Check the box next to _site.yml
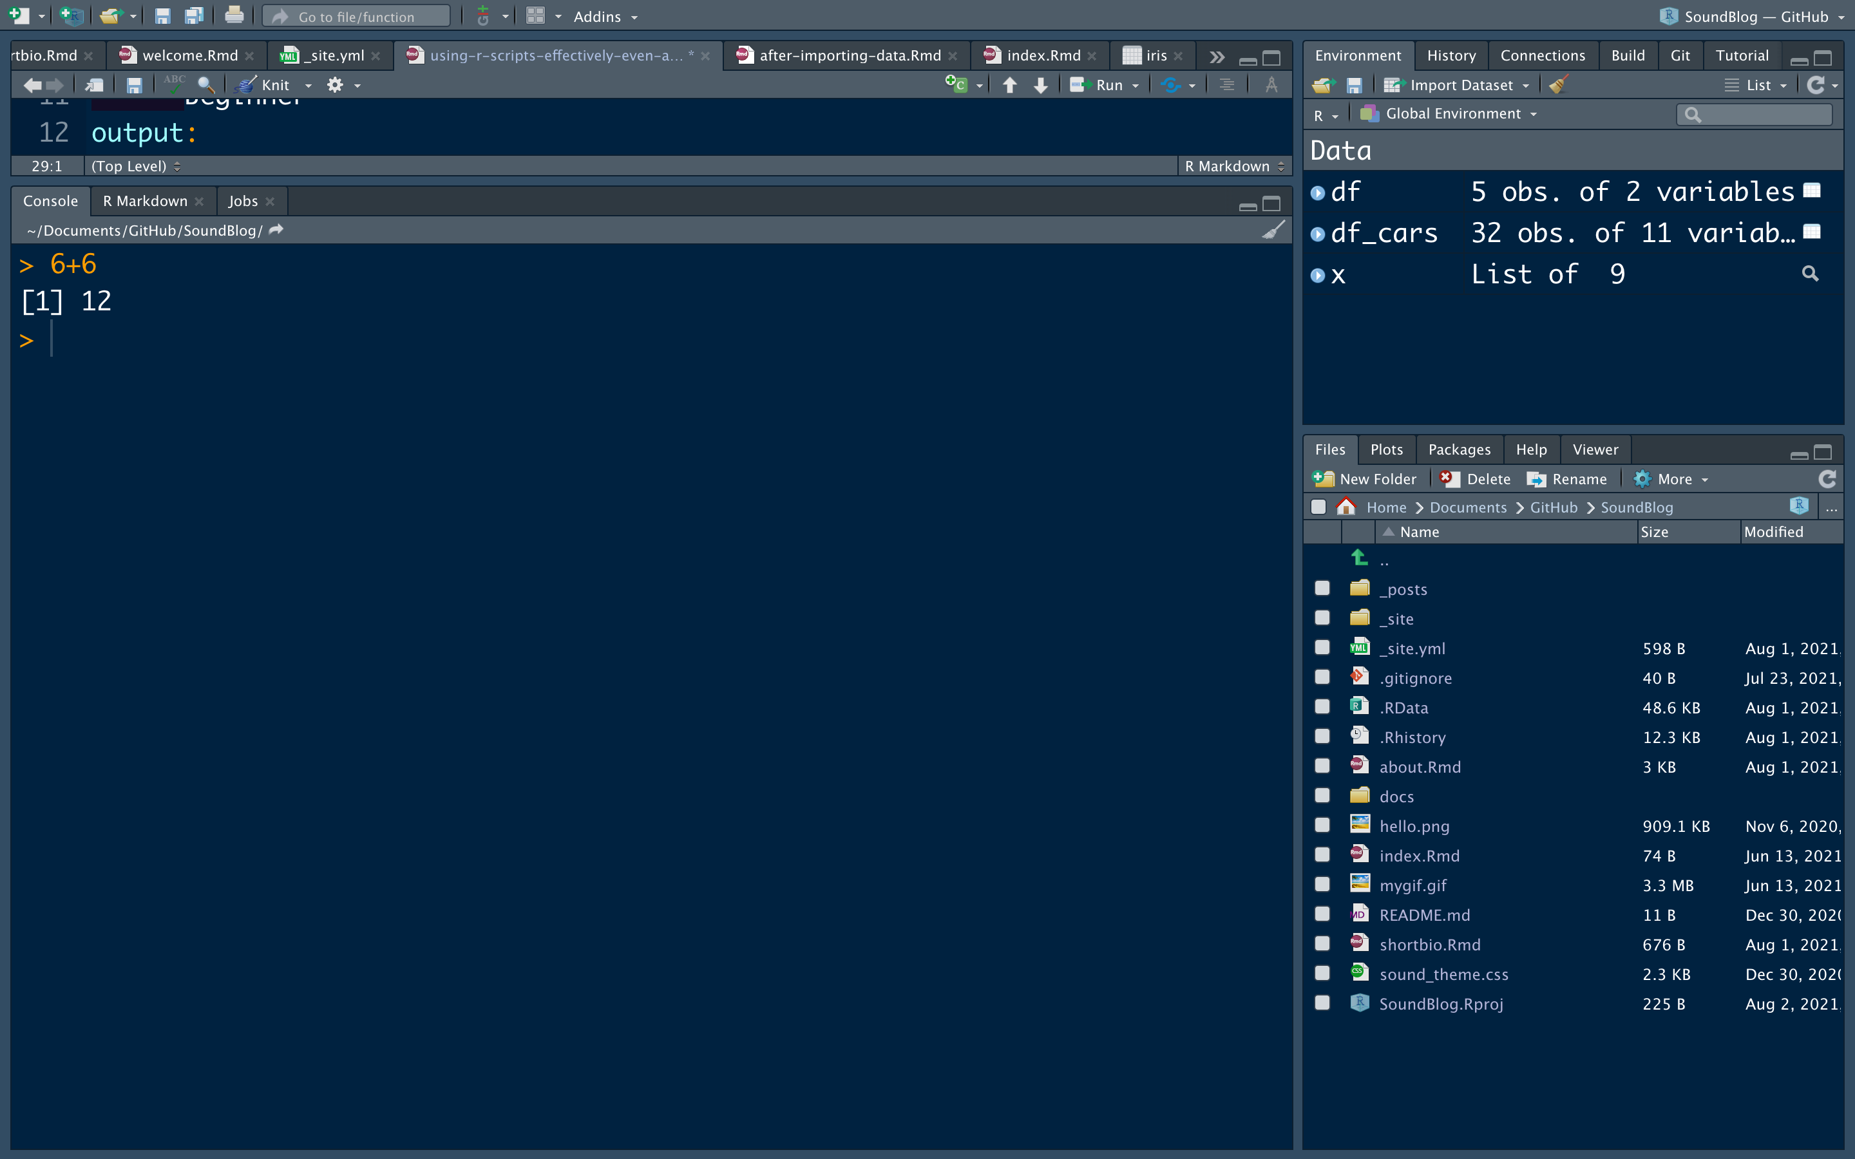 click(1322, 648)
